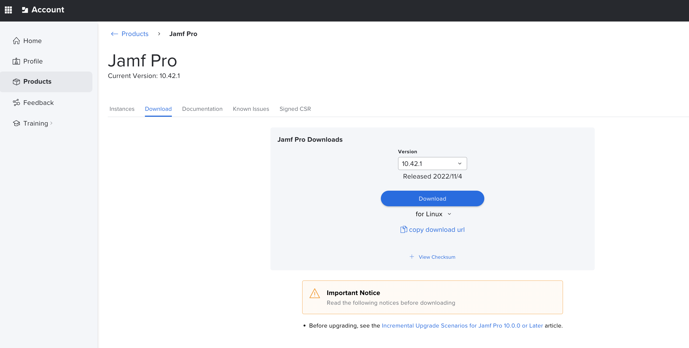Open the Documentation tab
The height and width of the screenshot is (348, 689).
point(202,109)
